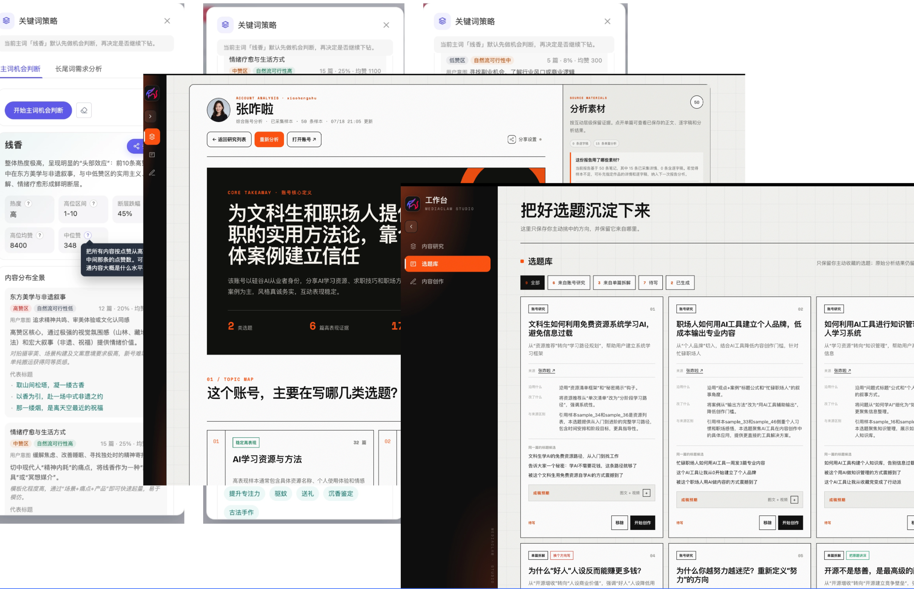
Task: Click title 那一缕烟，是离天空最近的祝福
Action: (60, 408)
